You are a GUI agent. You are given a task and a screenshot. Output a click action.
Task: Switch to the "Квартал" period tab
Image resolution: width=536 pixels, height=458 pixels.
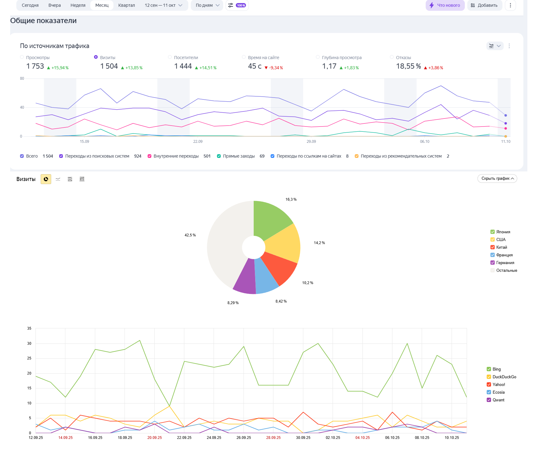(x=126, y=5)
